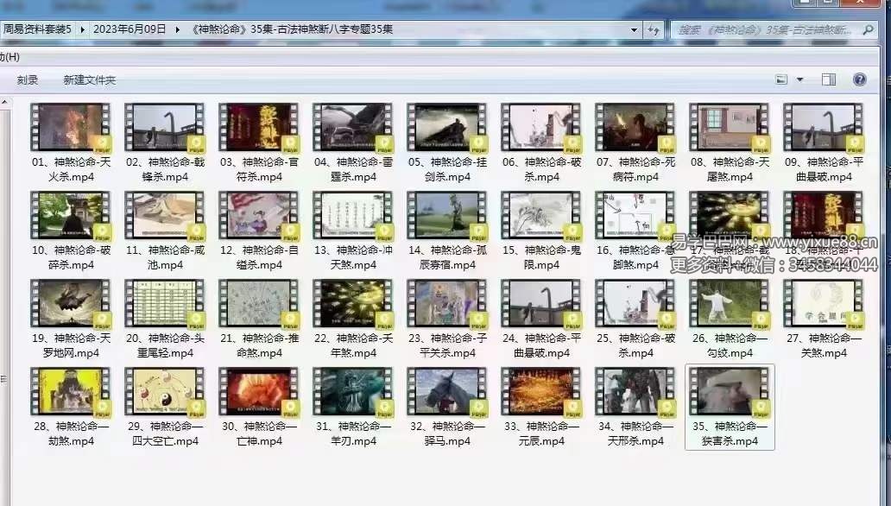Image resolution: width=891 pixels, height=506 pixels.
Task: Open the (H) help menu
Action: click(x=9, y=57)
